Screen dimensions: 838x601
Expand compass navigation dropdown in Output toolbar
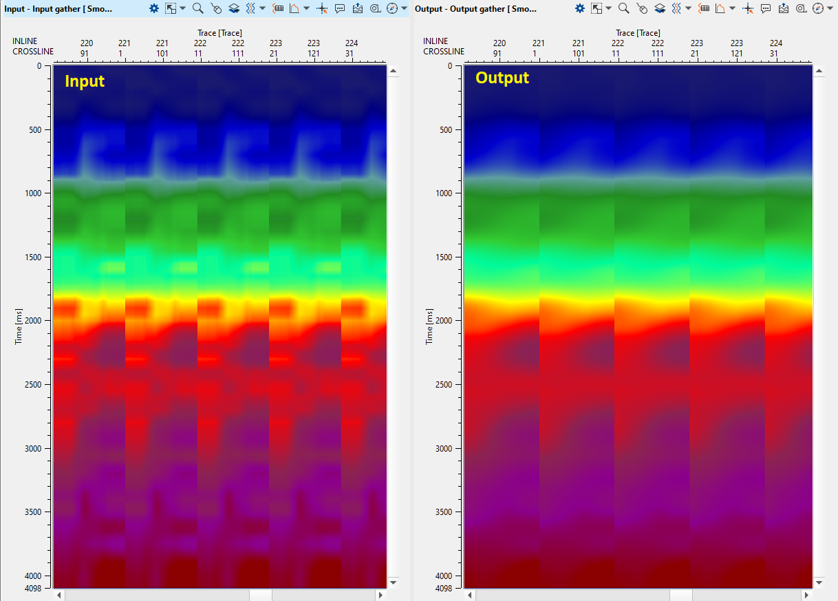[x=829, y=8]
